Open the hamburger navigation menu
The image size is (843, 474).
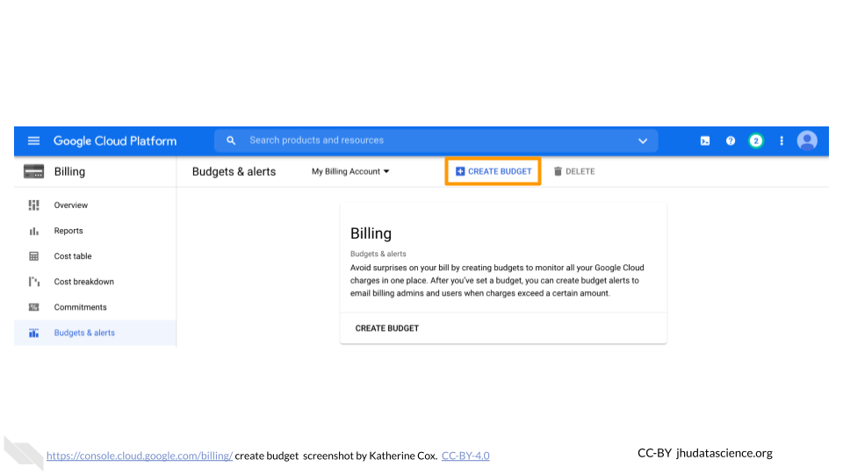point(33,140)
